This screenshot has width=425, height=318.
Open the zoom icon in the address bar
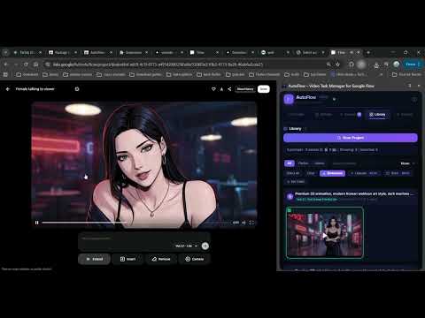click(x=328, y=64)
